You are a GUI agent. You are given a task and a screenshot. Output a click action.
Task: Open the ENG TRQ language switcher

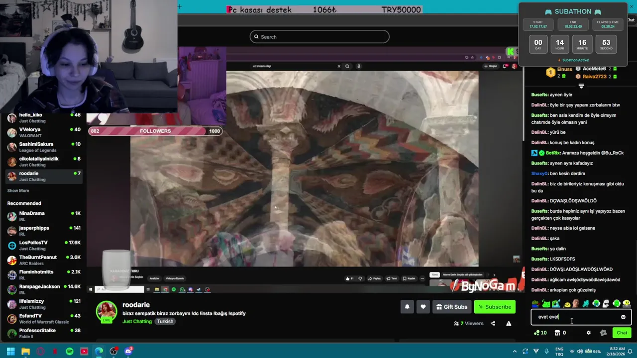pyautogui.click(x=559, y=352)
